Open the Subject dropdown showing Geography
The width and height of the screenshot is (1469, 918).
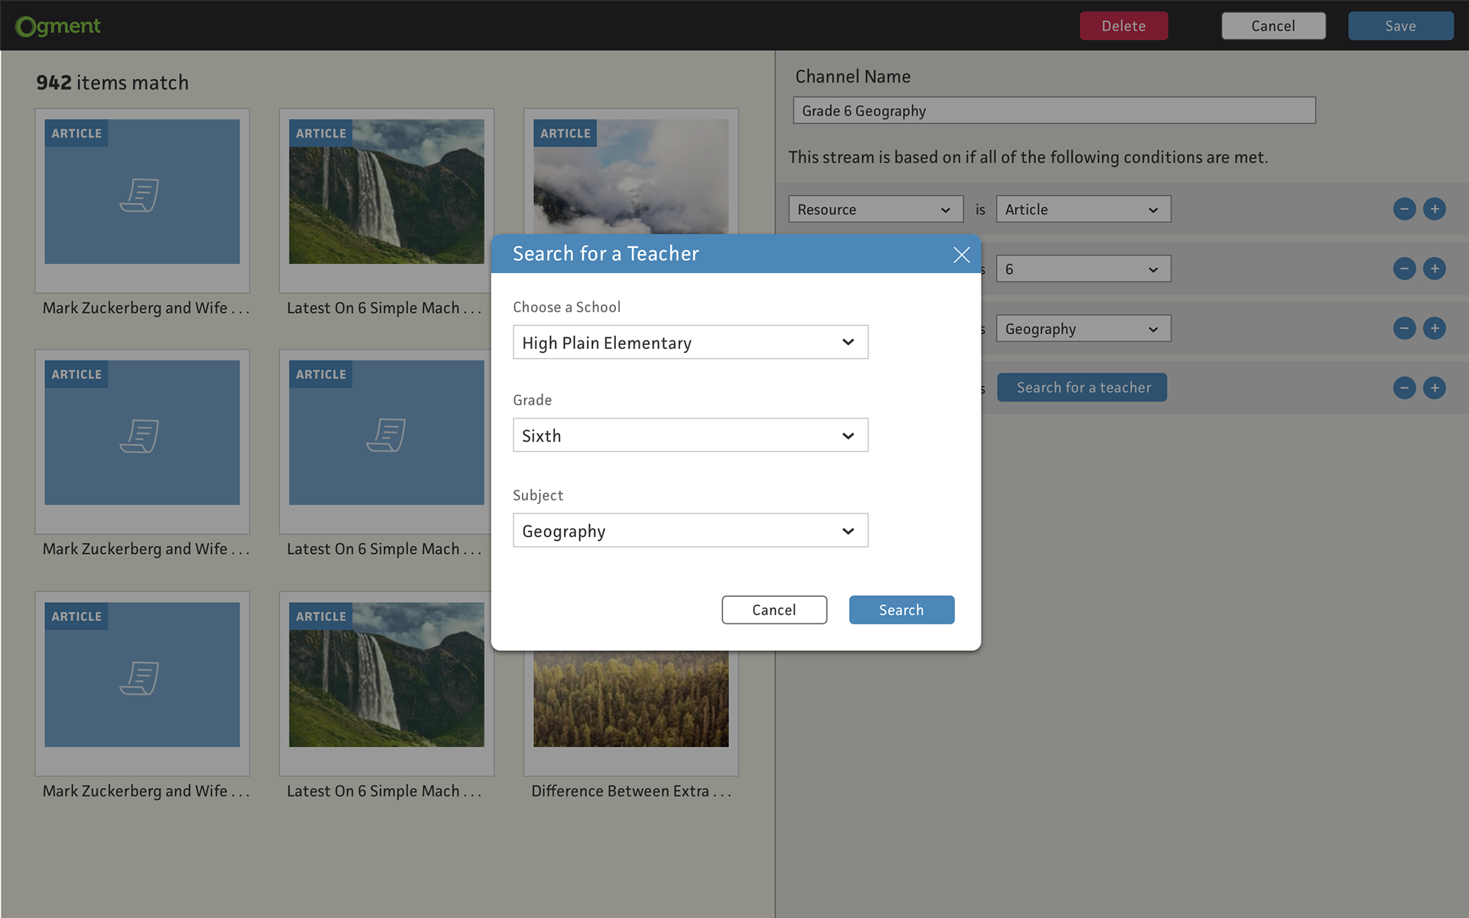(x=689, y=530)
